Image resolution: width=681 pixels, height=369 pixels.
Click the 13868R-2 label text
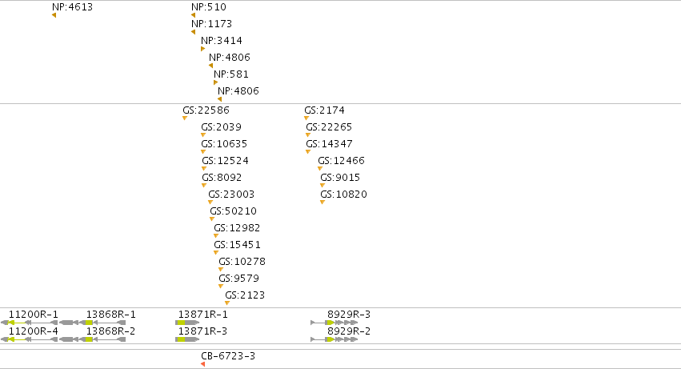(110, 331)
